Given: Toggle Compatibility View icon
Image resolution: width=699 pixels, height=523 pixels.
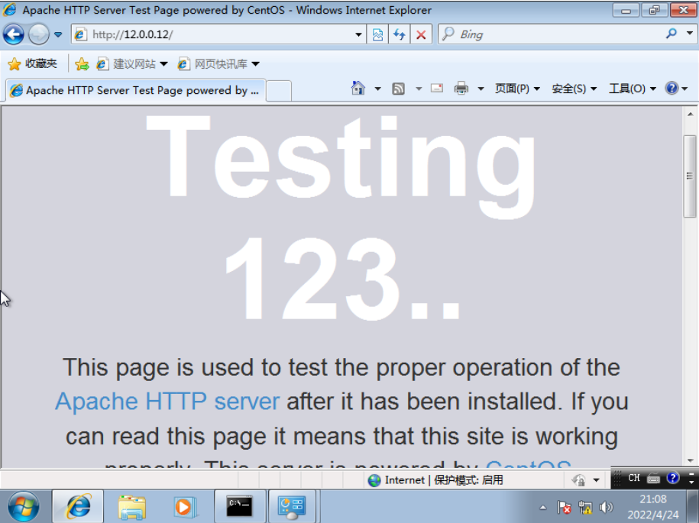Looking at the screenshot, I should point(377,34).
